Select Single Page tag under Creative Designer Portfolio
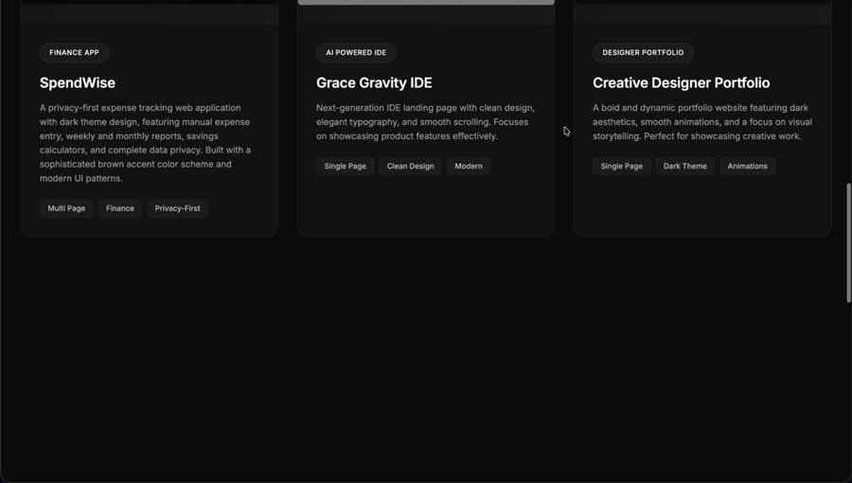 pyautogui.click(x=622, y=167)
